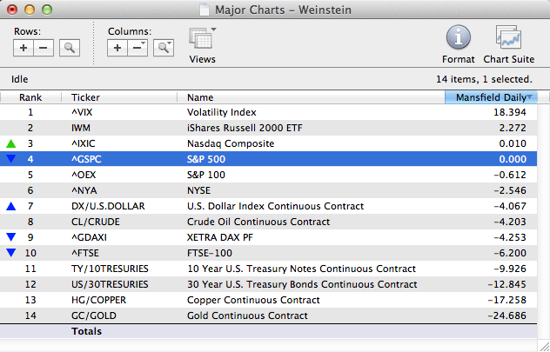The height and width of the screenshot is (352, 550).
Task: Click the green up arrow beside ^IXIC
Action: 11,143
